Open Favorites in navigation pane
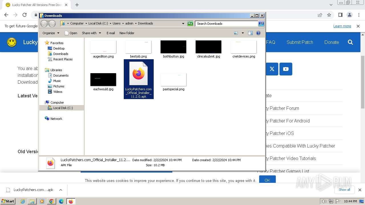The image size is (365, 205). pyautogui.click(x=57, y=43)
